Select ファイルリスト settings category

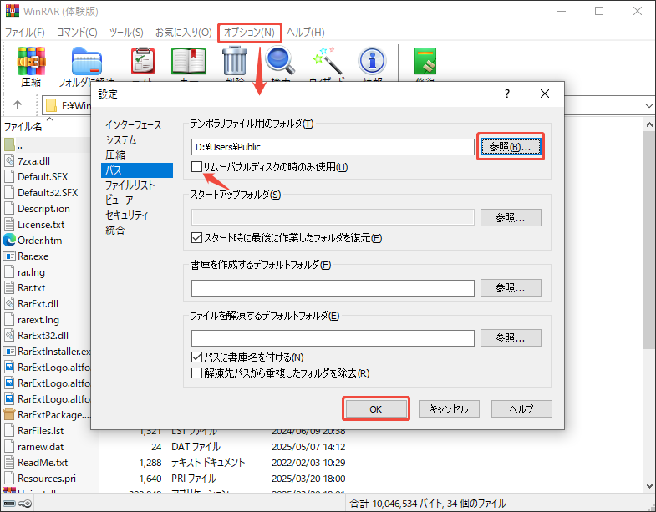pos(130,185)
